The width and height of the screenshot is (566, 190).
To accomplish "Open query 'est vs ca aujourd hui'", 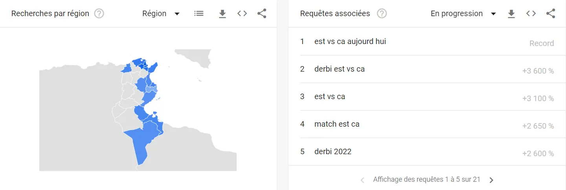I will coord(350,41).
